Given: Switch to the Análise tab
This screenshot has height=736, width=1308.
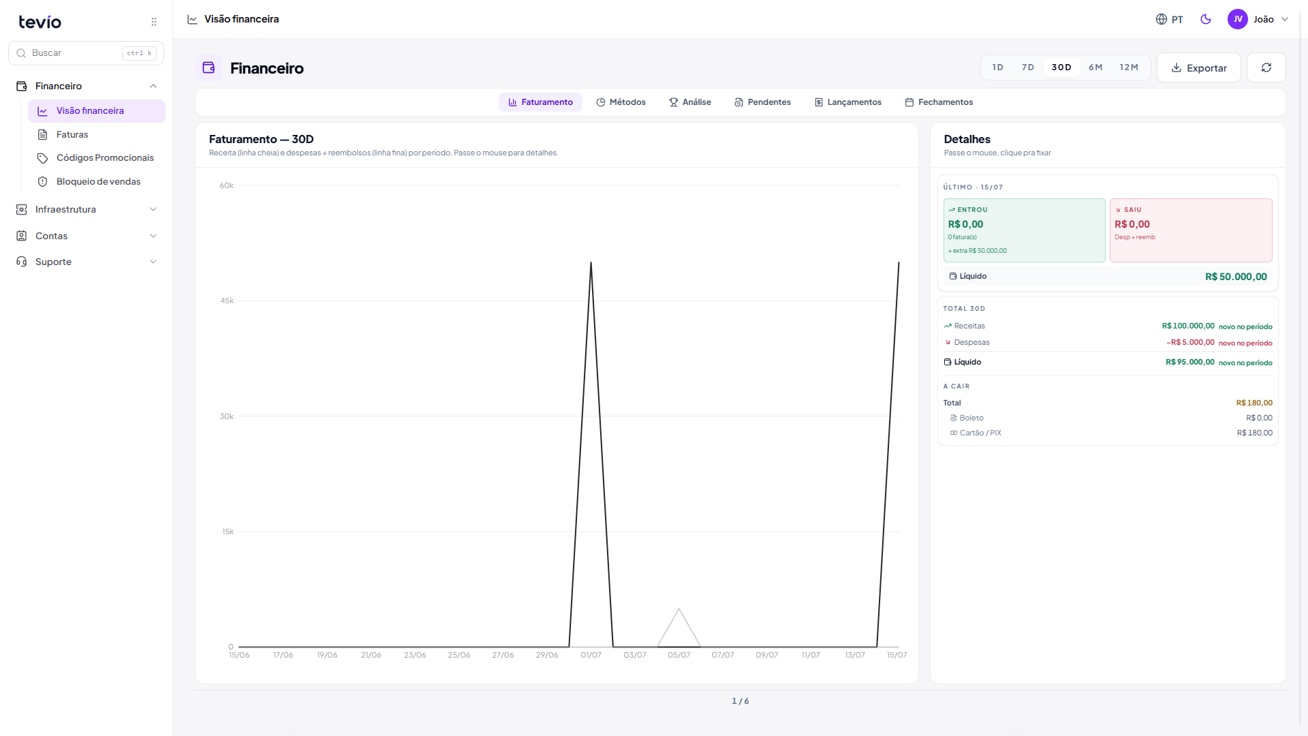Looking at the screenshot, I should point(690,102).
